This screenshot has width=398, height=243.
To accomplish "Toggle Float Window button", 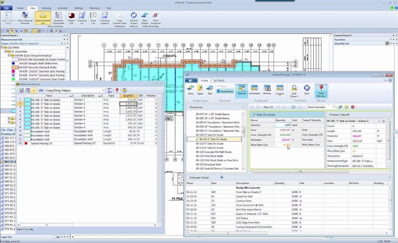I will (321, 91).
